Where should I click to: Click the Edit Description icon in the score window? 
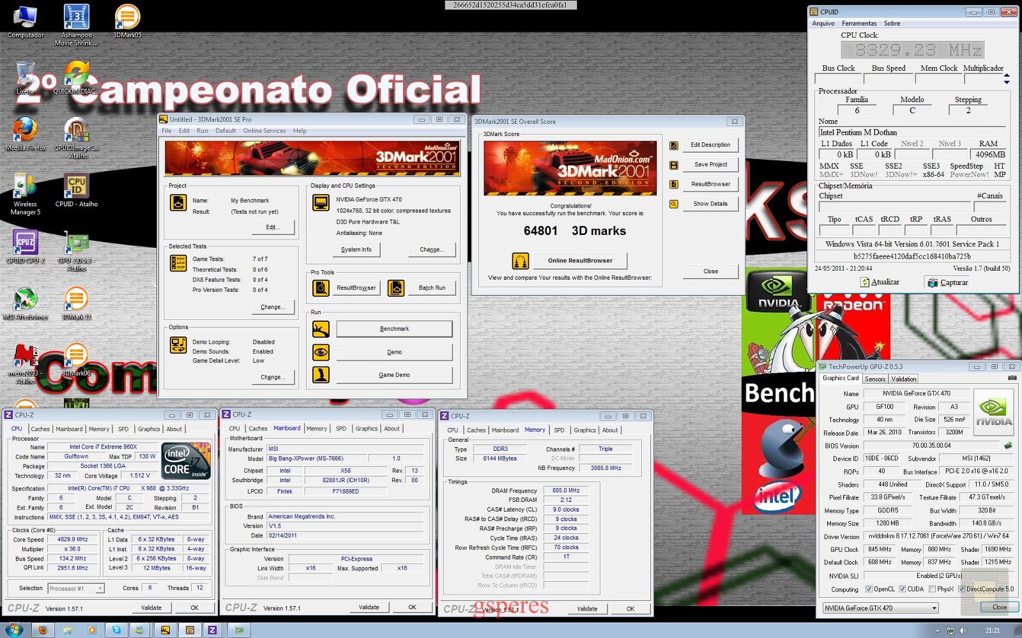[x=673, y=145]
